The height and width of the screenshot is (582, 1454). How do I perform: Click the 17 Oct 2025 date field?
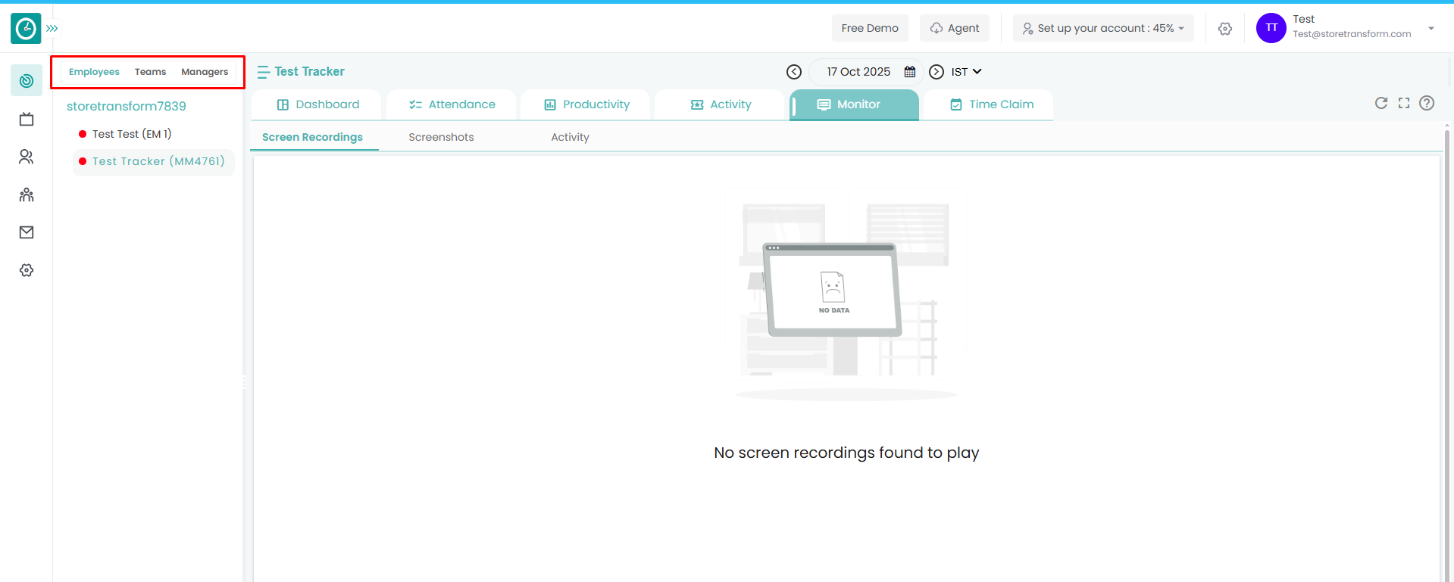[858, 72]
